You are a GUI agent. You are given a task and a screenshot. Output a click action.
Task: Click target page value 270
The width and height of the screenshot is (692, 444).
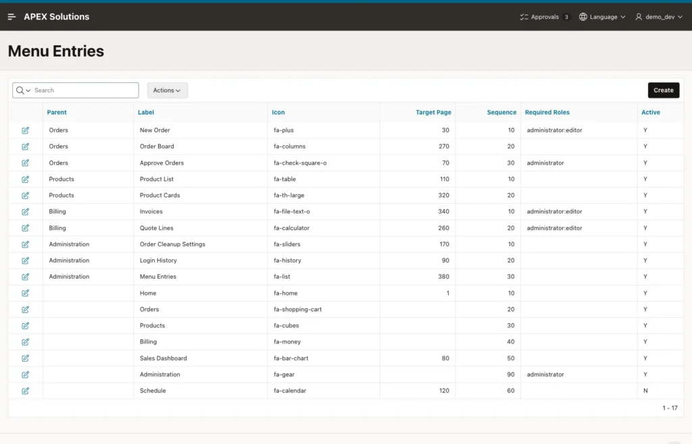point(444,146)
